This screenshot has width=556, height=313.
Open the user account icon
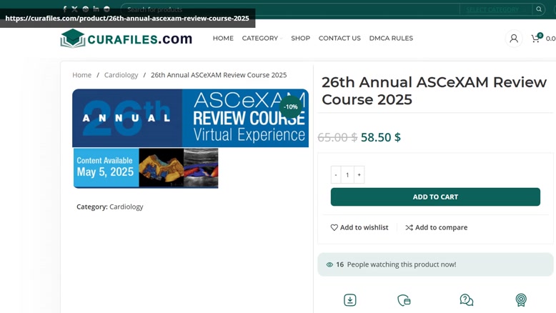(514, 39)
